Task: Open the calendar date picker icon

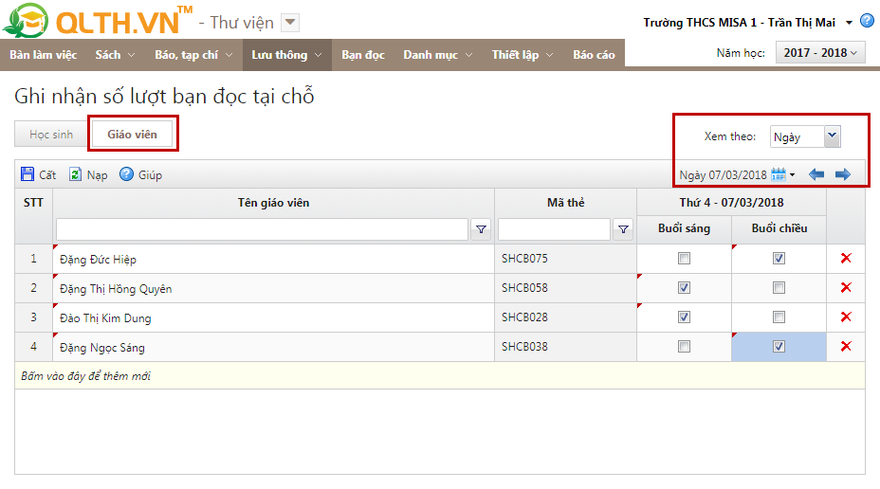Action: pos(779,174)
